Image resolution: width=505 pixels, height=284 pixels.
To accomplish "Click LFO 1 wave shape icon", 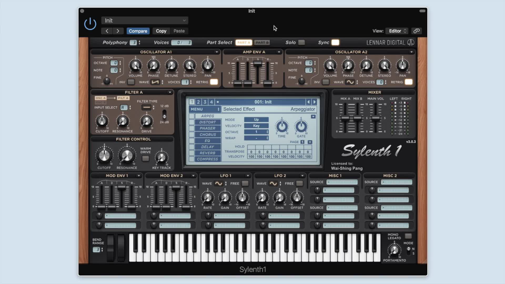I will [218, 184].
